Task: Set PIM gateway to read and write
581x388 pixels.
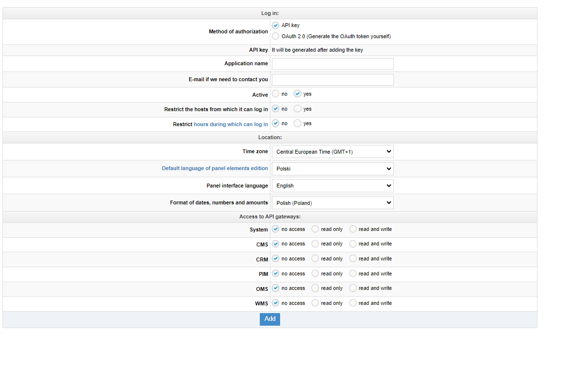Action: (x=353, y=273)
